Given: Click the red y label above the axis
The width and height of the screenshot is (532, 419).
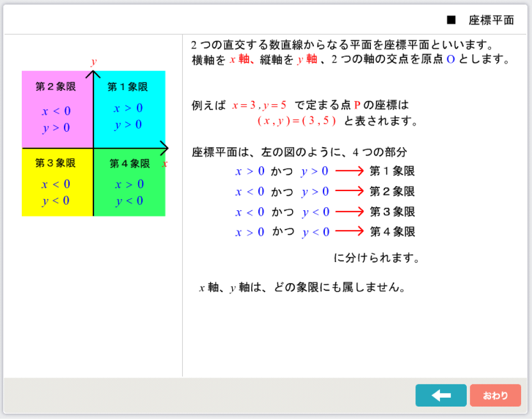Looking at the screenshot, I should point(94,62).
